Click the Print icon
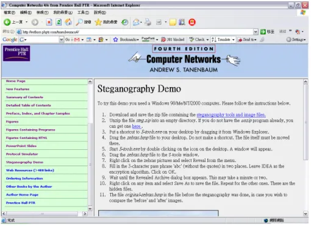The height and width of the screenshot is (226, 311). [148, 22]
